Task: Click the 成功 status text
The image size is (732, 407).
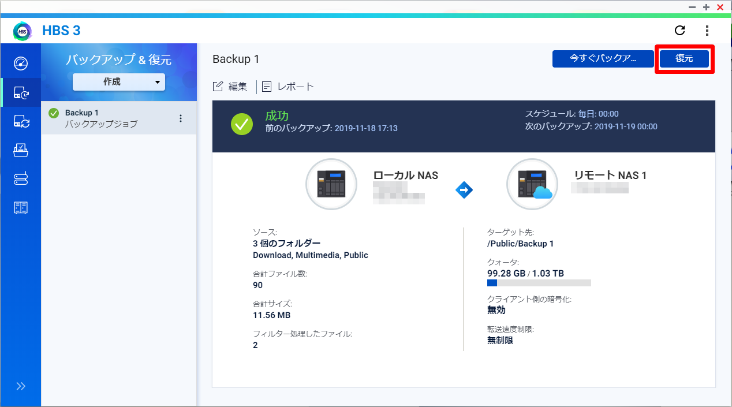Action: (277, 115)
